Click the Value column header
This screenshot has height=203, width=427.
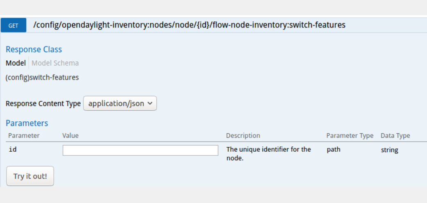tap(70, 136)
